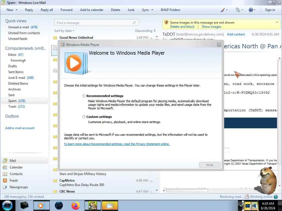
Task: Click the Windows Media Player title bar icon
Action: pyautogui.click(x=63, y=45)
